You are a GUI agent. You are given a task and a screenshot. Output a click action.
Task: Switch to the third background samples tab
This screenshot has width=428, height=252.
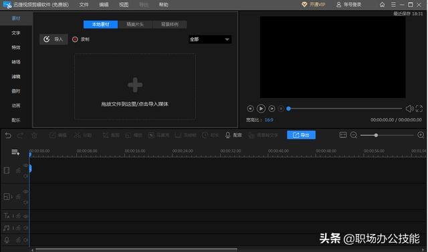169,25
